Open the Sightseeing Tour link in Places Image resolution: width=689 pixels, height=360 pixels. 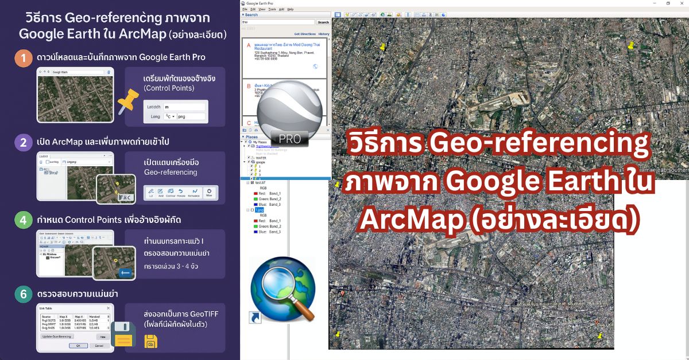(x=268, y=146)
